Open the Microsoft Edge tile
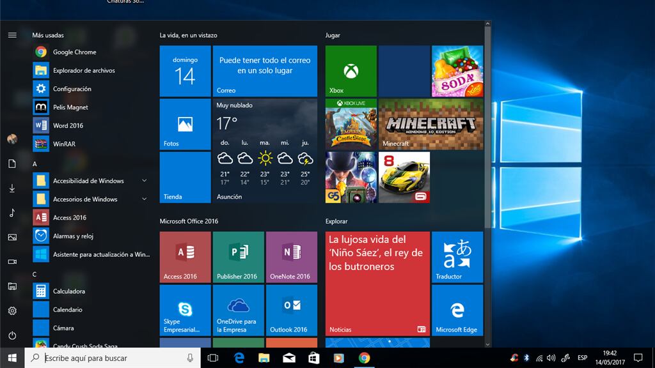The image size is (655, 368). 457,310
